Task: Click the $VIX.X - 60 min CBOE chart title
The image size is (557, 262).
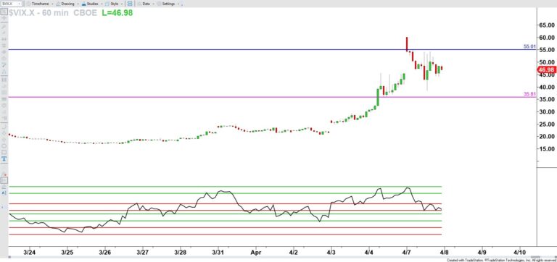Action: 53,13
